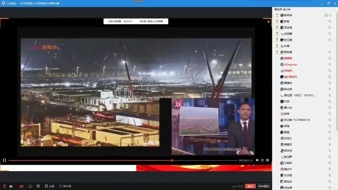
Task: Click 结束通话 to end the call
Action: pos(264,186)
